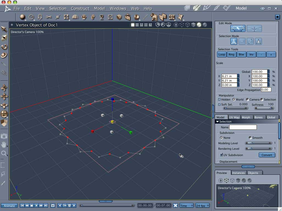
Task: Open the 24 fps frame rate dropdown
Action: pyautogui.click(x=203, y=206)
